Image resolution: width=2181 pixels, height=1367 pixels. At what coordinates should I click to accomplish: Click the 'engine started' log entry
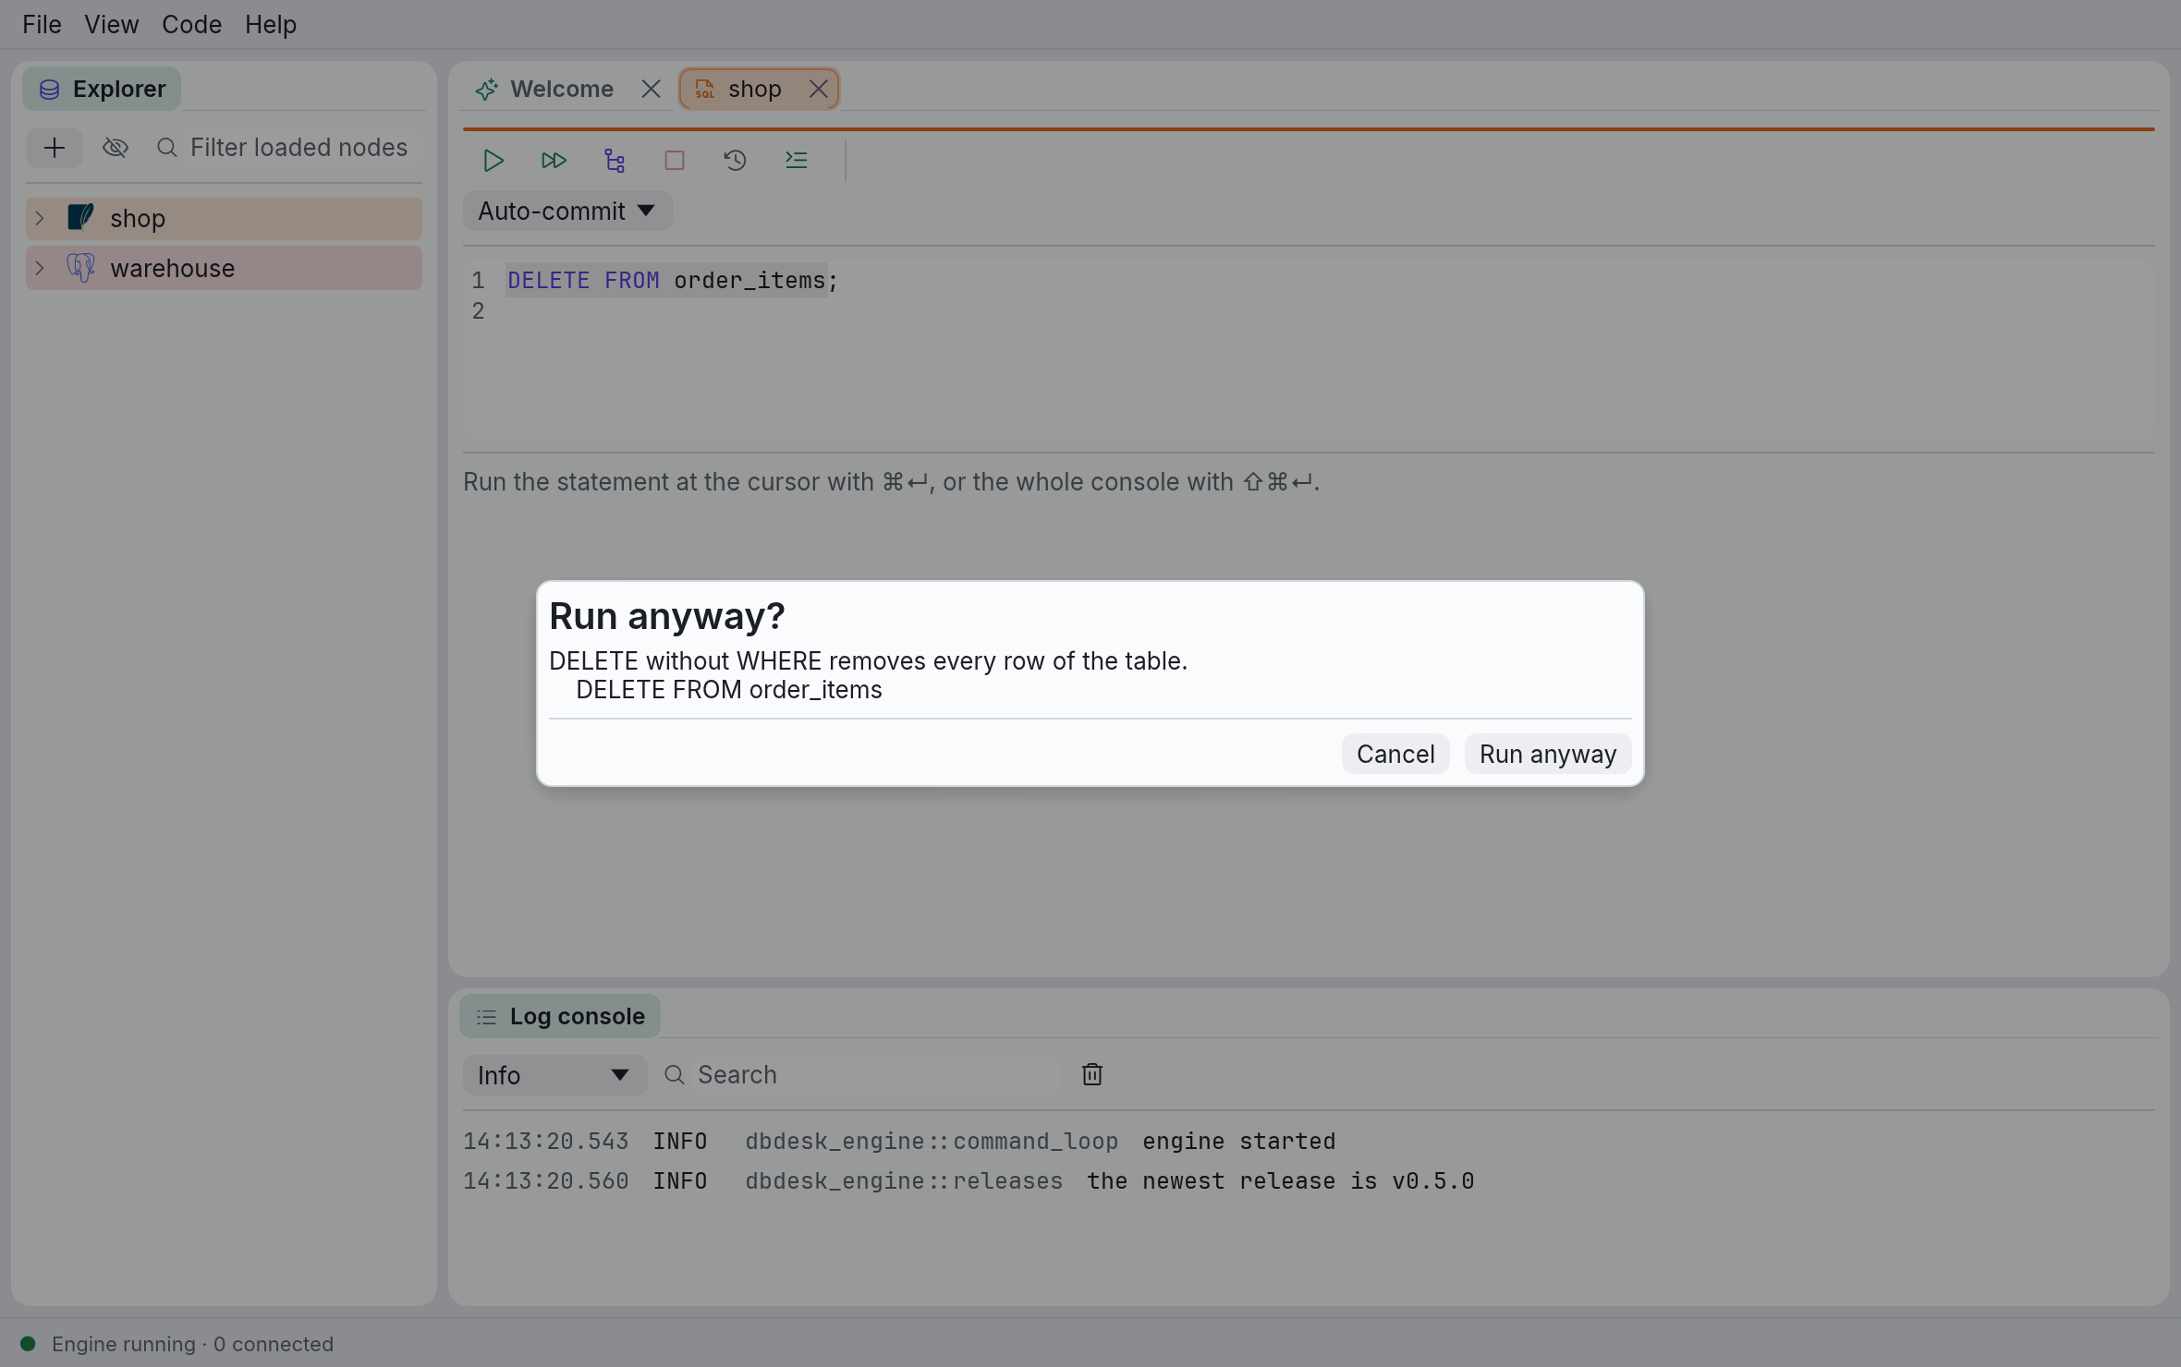tap(1238, 1142)
